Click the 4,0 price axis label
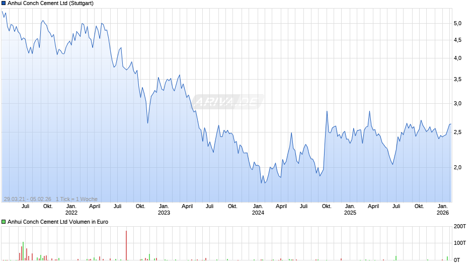473x265 pixels. (x=457, y=58)
